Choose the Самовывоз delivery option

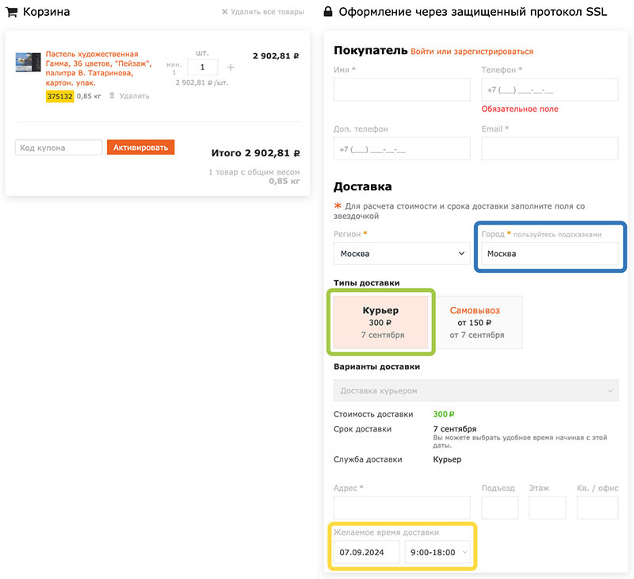coord(475,322)
